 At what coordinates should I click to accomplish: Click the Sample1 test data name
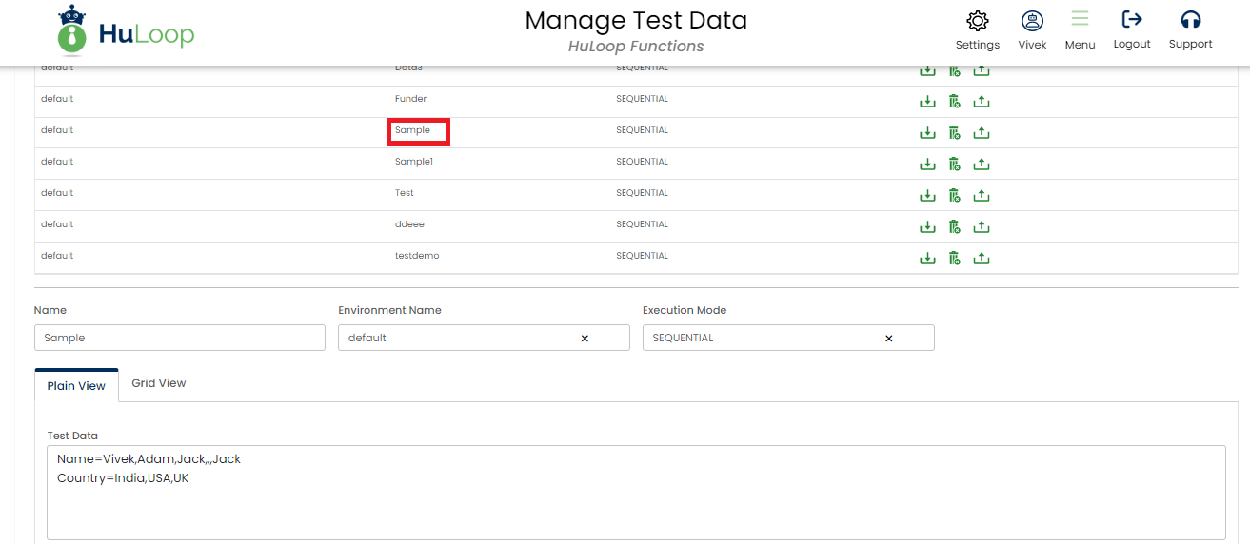414,162
